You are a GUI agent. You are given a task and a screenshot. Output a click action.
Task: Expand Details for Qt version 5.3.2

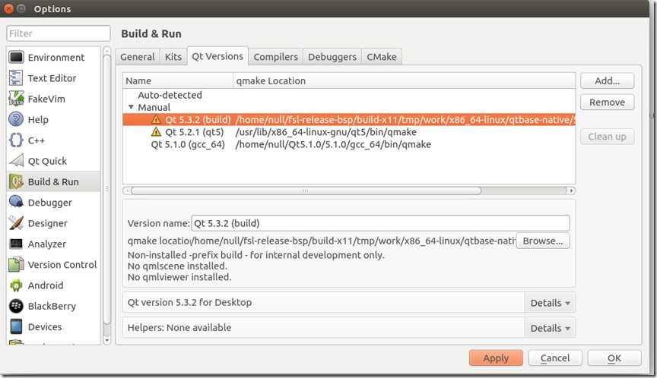(550, 303)
